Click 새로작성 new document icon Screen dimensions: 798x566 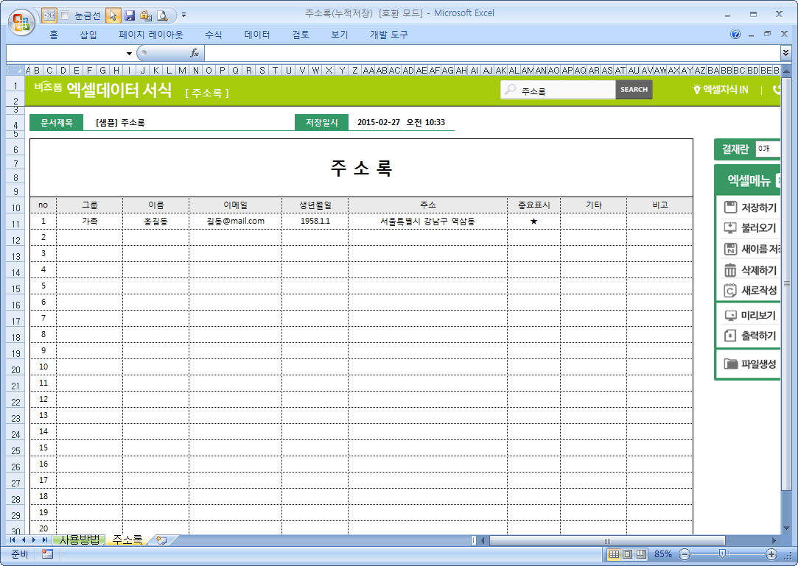click(x=730, y=291)
